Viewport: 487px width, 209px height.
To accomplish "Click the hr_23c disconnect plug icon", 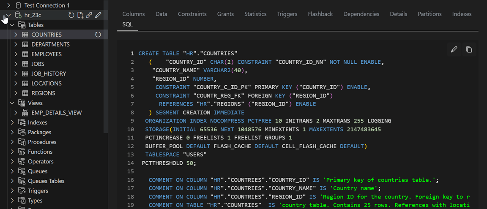I will tap(89, 15).
